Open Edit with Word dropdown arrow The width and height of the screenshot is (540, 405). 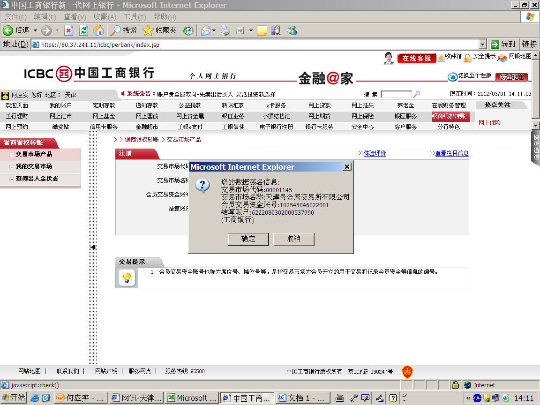point(251,30)
